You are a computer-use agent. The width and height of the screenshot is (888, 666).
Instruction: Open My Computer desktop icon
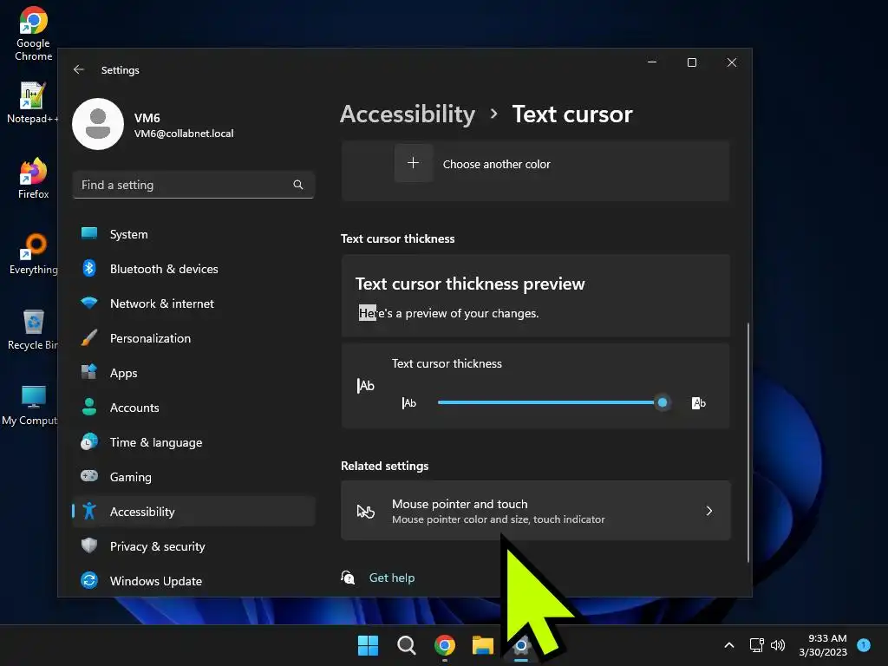30,404
